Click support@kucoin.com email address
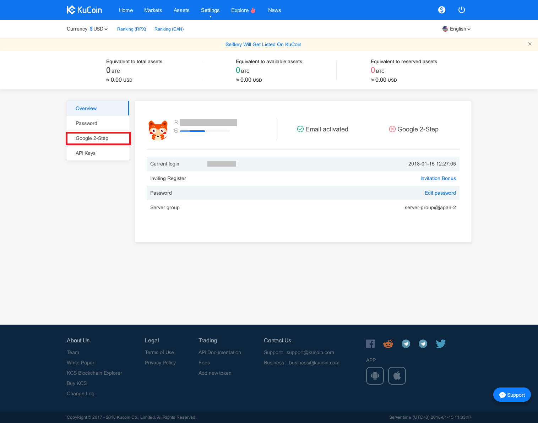The image size is (538, 423). pos(310,352)
